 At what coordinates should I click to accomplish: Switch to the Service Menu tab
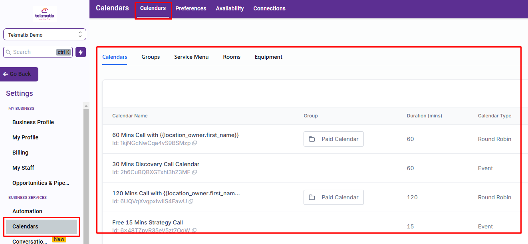(x=191, y=57)
